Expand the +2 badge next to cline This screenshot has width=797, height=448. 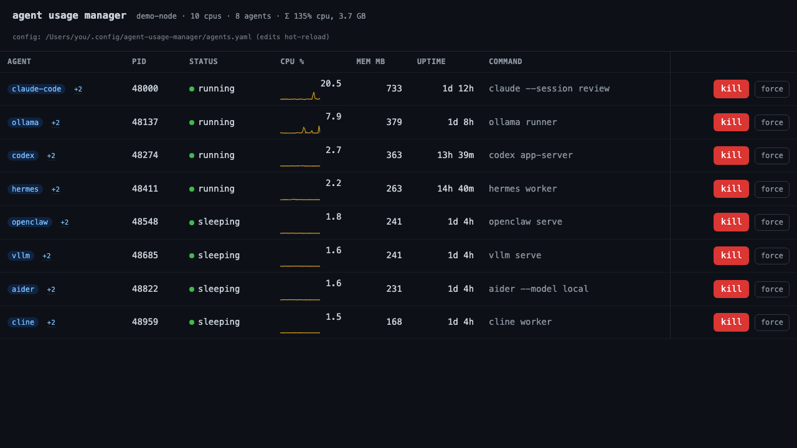pyautogui.click(x=51, y=322)
